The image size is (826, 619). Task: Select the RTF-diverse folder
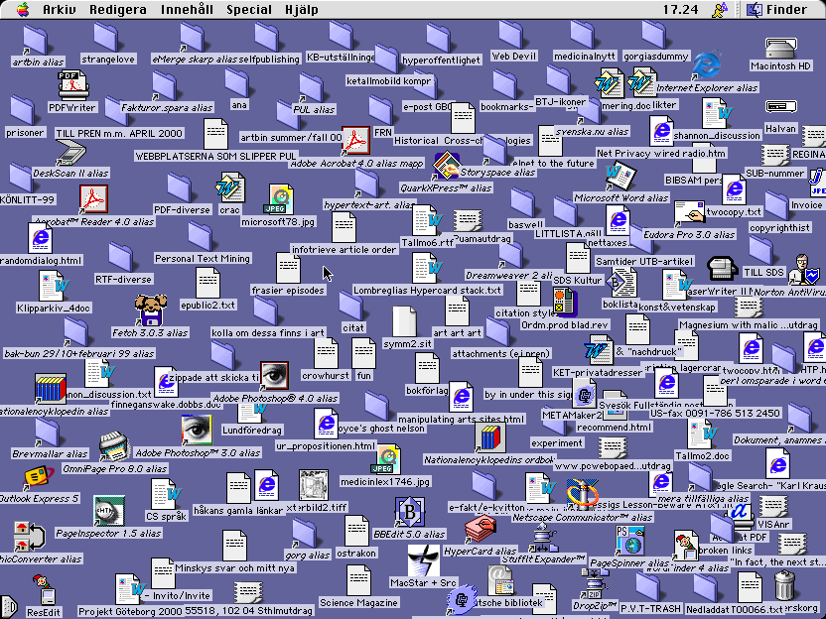[121, 257]
